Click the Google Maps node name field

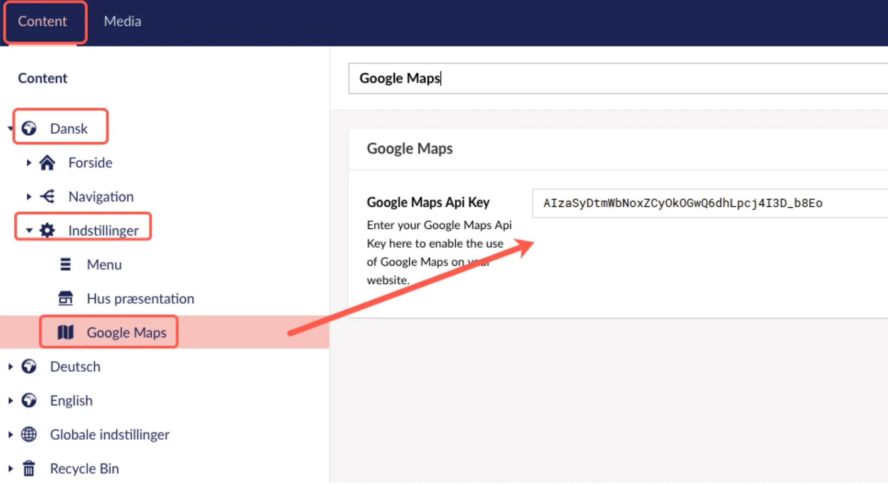(618, 78)
